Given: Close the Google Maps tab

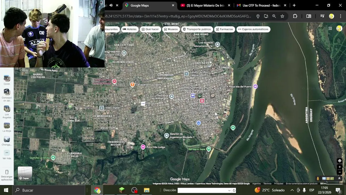Looking at the screenshot, I should click(173, 5).
